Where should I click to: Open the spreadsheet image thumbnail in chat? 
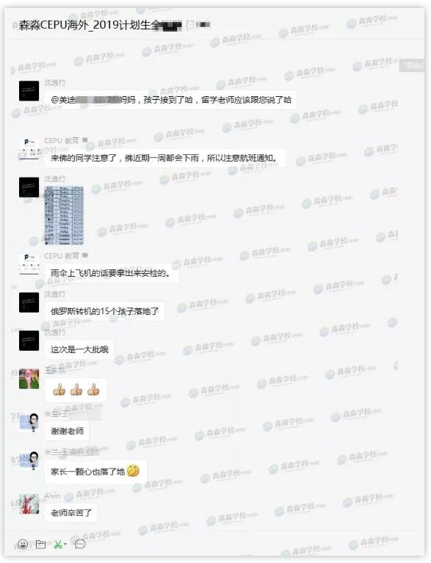[x=64, y=215]
